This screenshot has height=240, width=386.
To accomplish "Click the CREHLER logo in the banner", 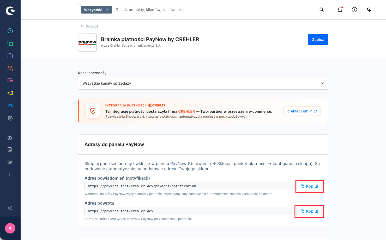I will tap(157, 105).
